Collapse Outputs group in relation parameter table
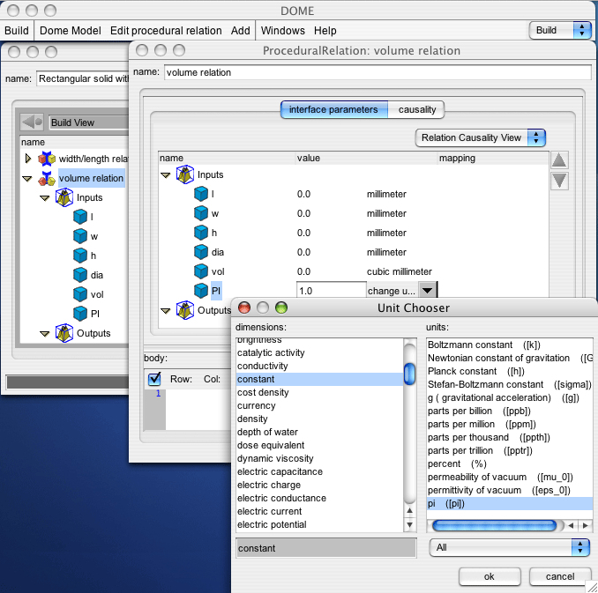 (166, 311)
